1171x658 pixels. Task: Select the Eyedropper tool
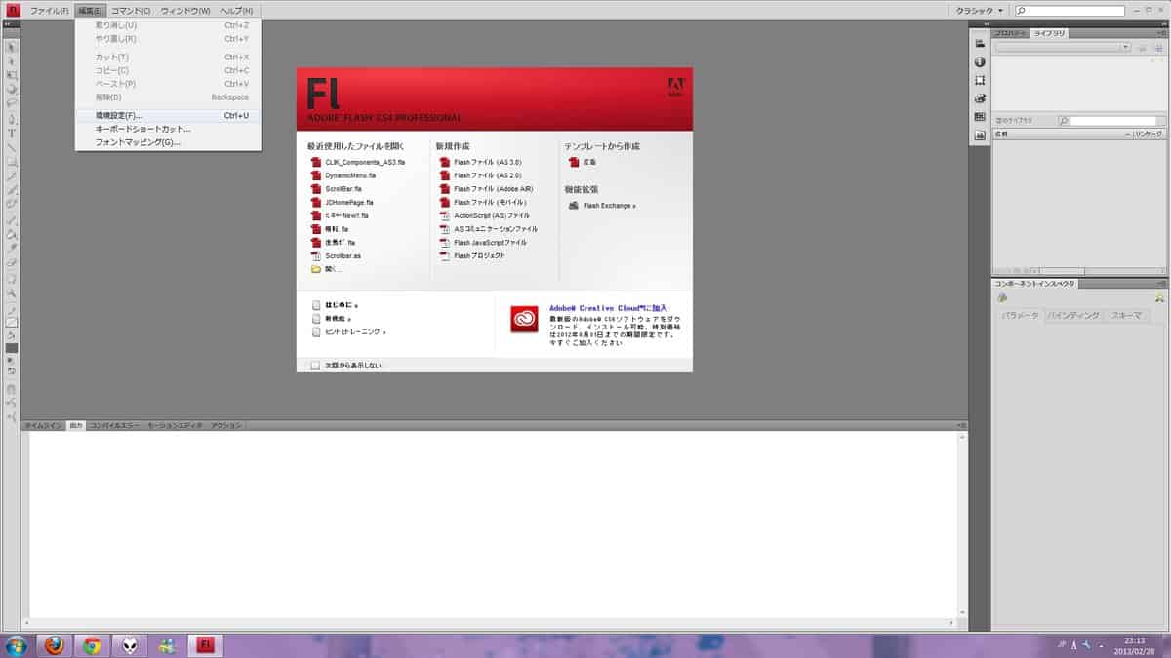pos(12,249)
